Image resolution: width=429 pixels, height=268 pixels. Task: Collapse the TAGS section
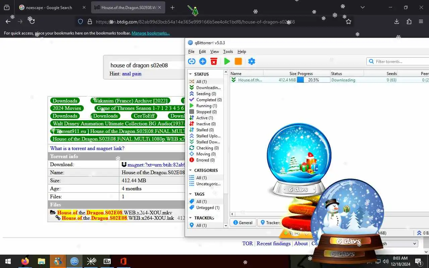(190, 194)
